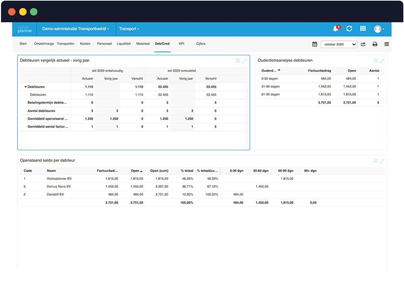The width and height of the screenshot is (404, 303).
Task: Open the oktober 2020 period selector
Action: coord(339,44)
